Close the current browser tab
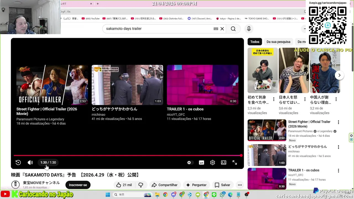The height and width of the screenshot is (199, 354). click(x=91, y=4)
